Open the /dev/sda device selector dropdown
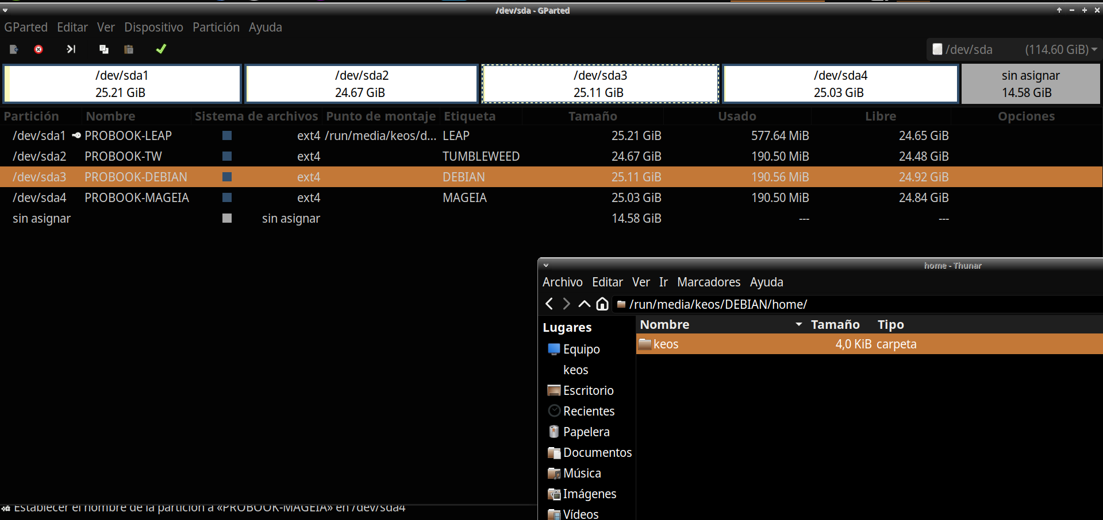 pyautogui.click(x=1014, y=49)
